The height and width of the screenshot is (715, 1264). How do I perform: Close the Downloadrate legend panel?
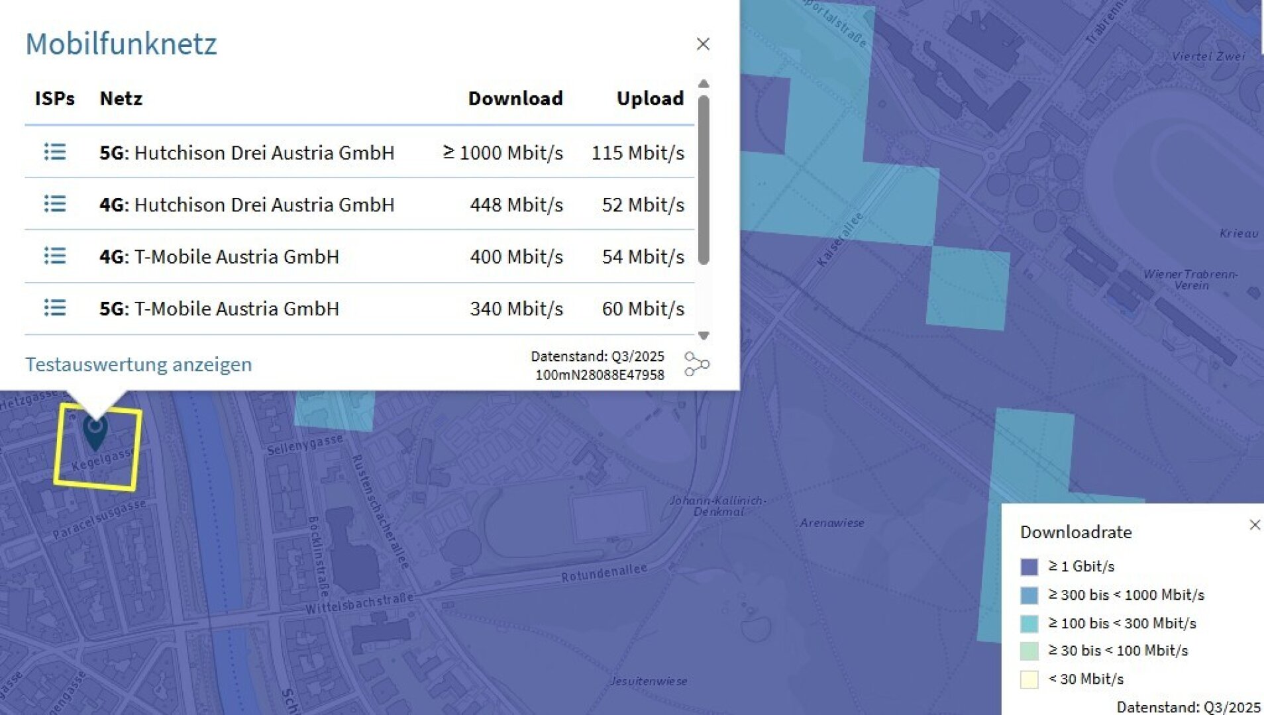point(1255,525)
